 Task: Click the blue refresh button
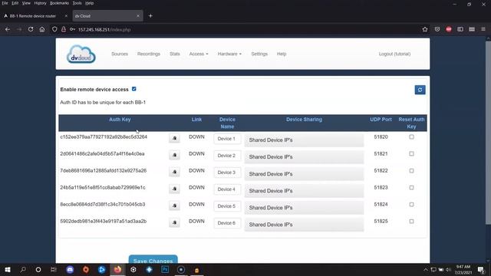click(x=420, y=90)
